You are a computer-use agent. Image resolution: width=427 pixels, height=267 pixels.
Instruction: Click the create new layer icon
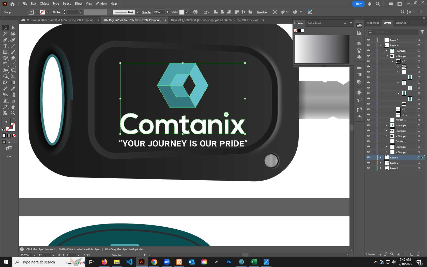pos(412,254)
